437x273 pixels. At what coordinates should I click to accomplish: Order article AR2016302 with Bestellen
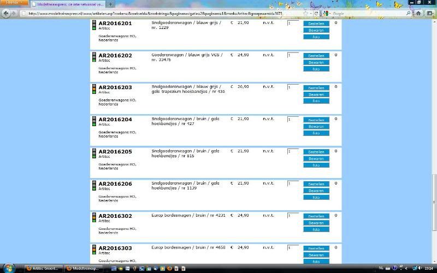(x=316, y=216)
